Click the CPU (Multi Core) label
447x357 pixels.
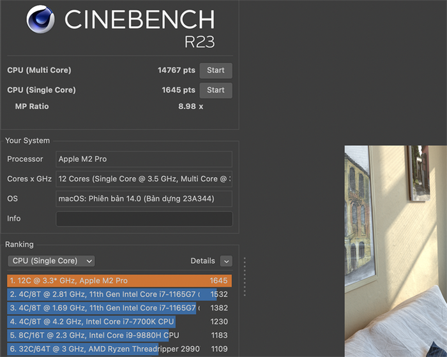tap(39, 70)
